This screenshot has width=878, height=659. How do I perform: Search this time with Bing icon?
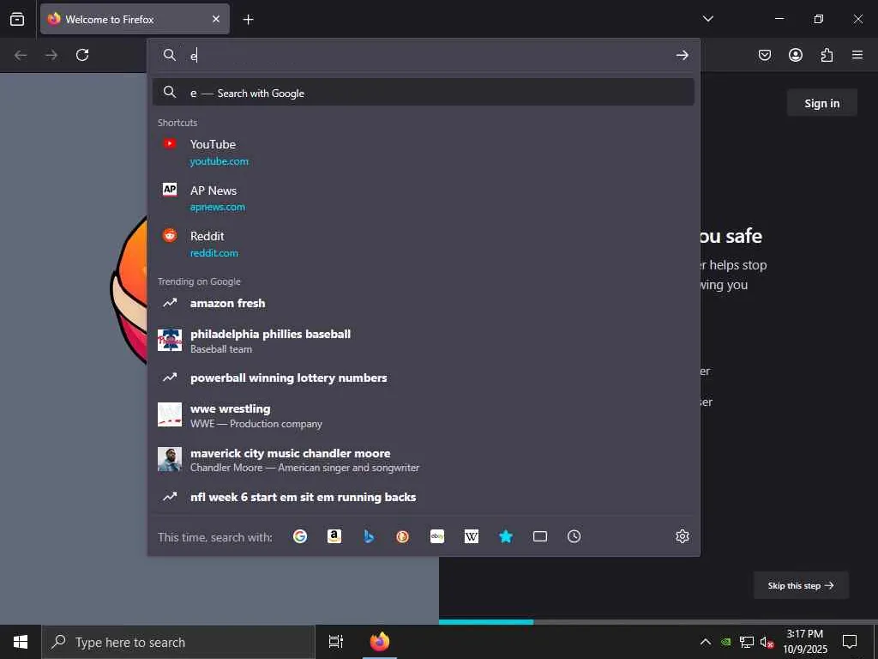point(369,536)
